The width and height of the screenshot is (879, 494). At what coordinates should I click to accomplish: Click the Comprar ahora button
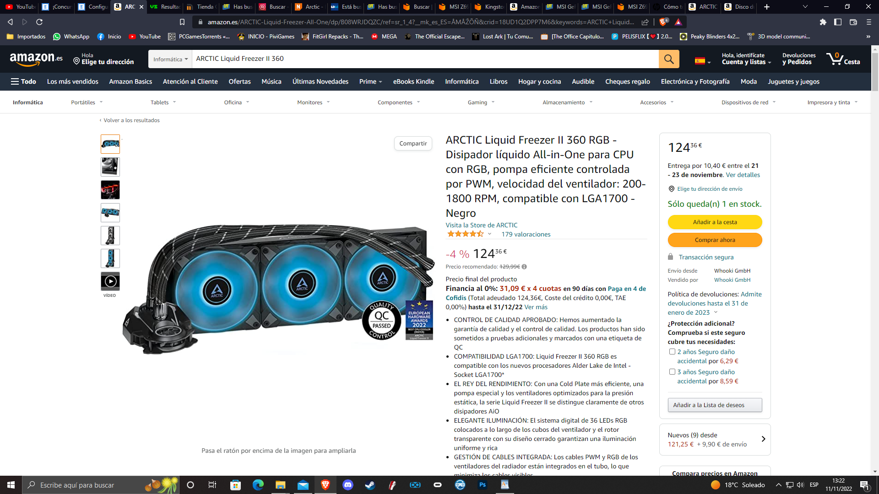pos(714,240)
